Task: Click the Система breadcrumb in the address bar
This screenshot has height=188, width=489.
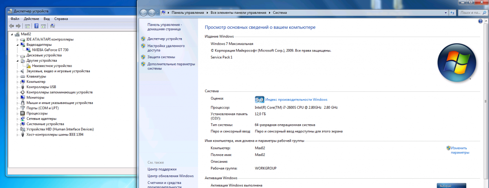Action: click(280, 13)
